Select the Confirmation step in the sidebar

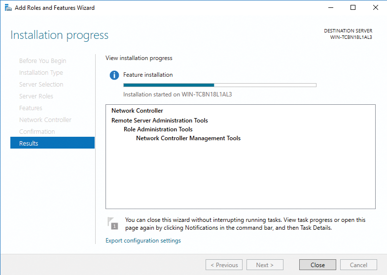[37, 132]
